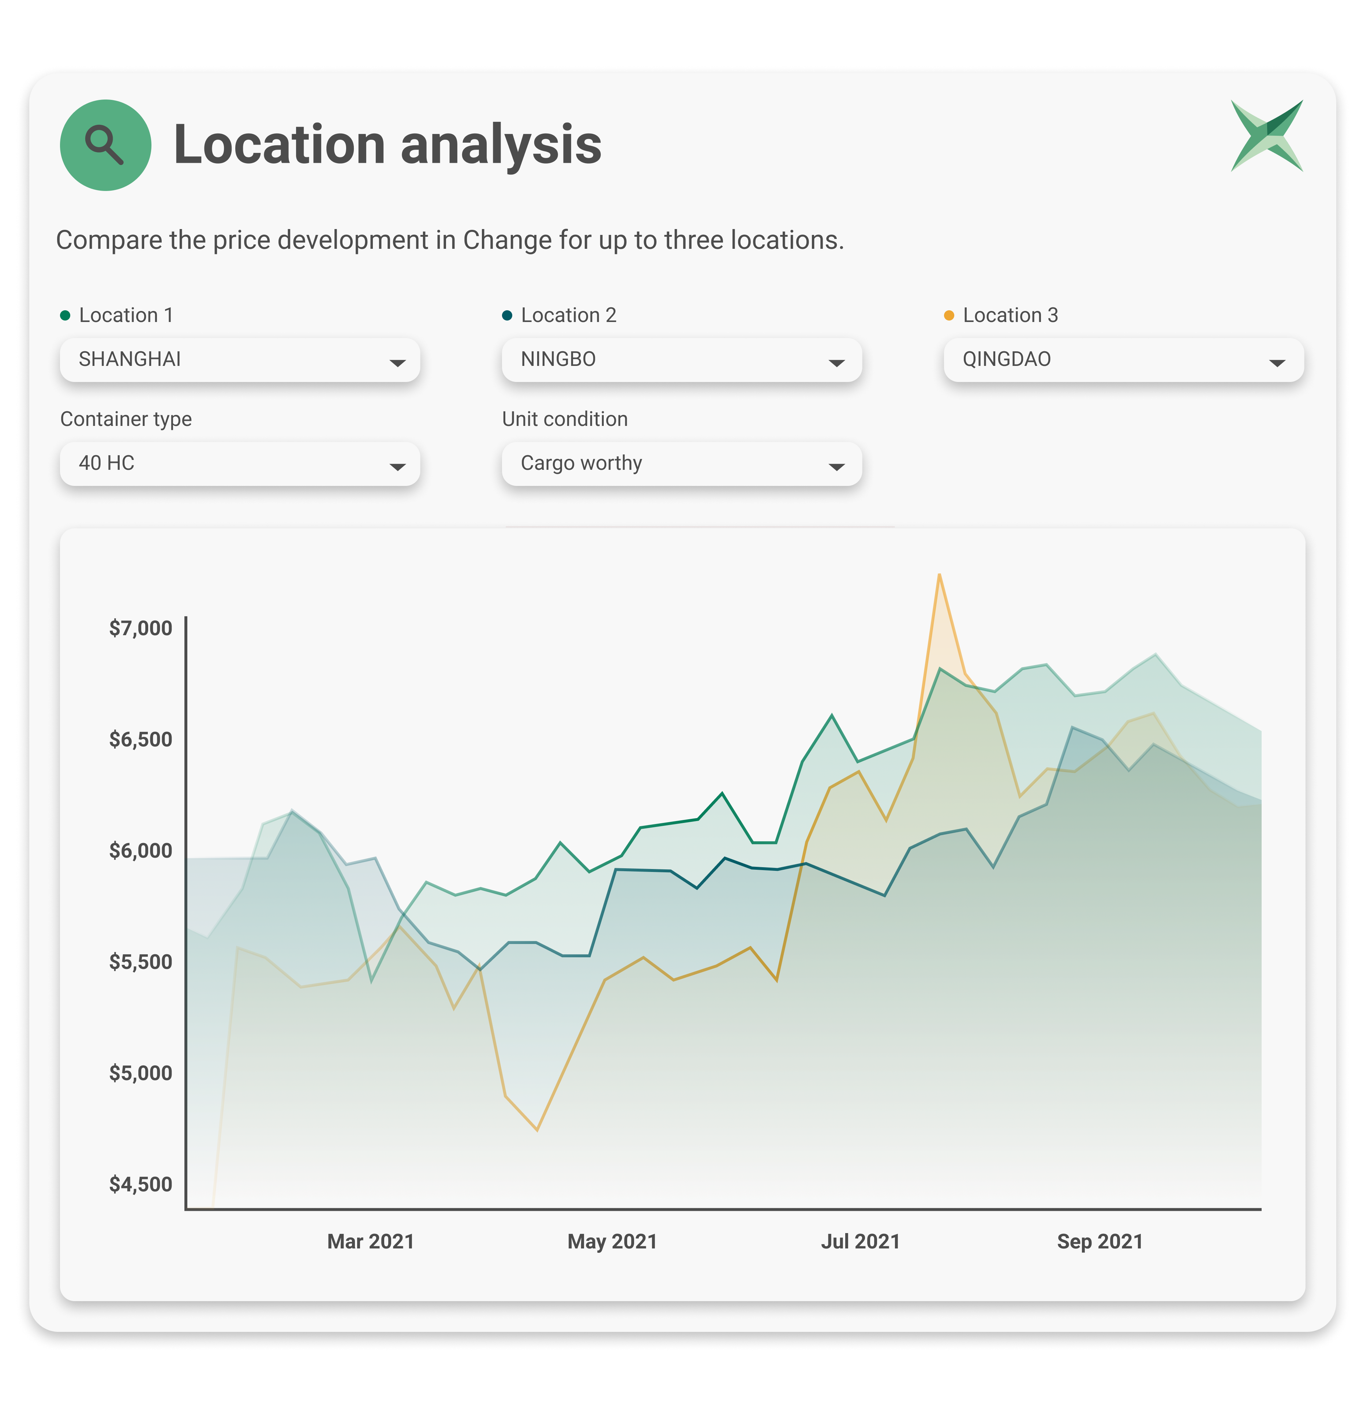The width and height of the screenshot is (1367, 1427).
Task: Click the Jul 2021 axis label
Action: coord(860,1241)
